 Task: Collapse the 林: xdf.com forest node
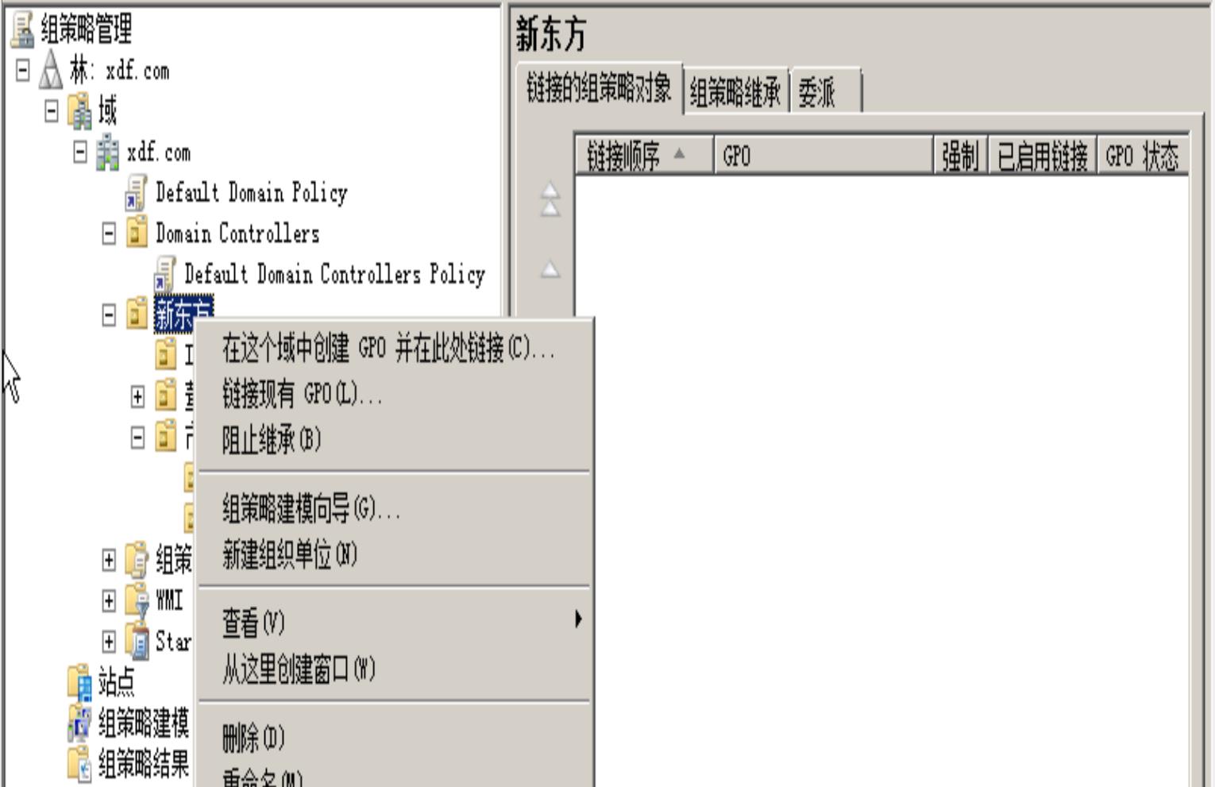23,71
